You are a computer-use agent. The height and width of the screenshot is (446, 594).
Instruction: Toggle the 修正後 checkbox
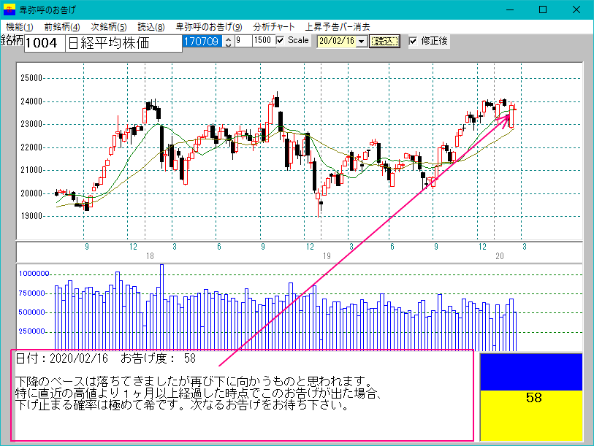[x=413, y=40]
